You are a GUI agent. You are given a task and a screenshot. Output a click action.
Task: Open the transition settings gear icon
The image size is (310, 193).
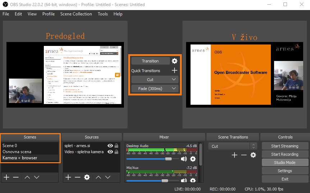tap(174, 61)
